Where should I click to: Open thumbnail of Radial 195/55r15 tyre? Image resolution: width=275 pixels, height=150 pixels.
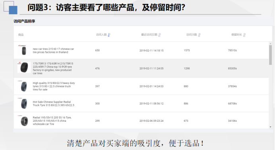24,121
